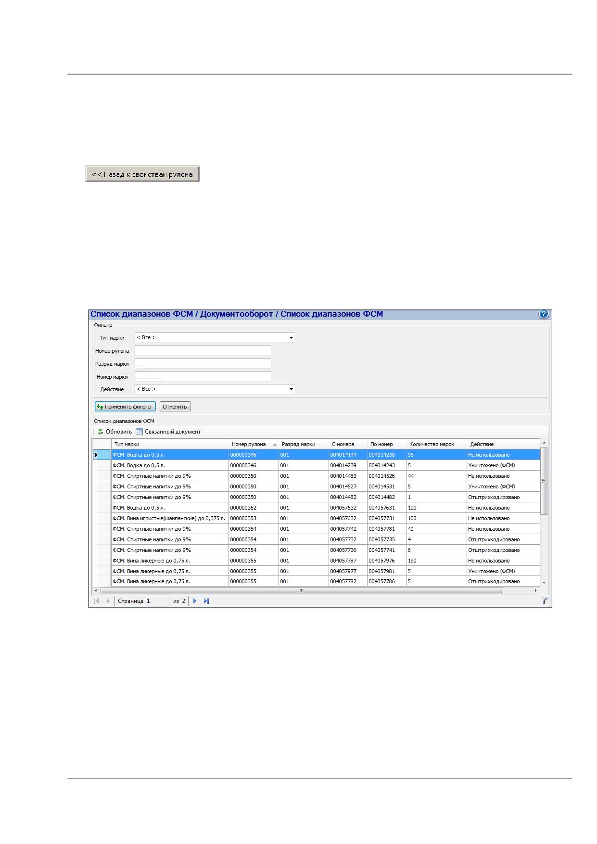Sort by Номер рулона column header
Image resolution: width=597 pixels, height=844 pixels.
[254, 444]
